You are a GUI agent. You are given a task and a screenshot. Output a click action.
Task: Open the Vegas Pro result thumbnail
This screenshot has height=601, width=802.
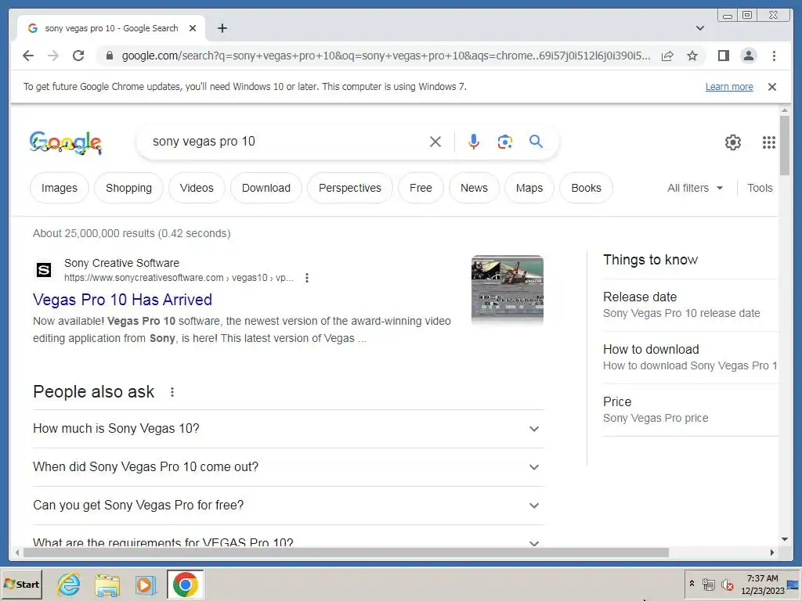pyautogui.click(x=507, y=290)
